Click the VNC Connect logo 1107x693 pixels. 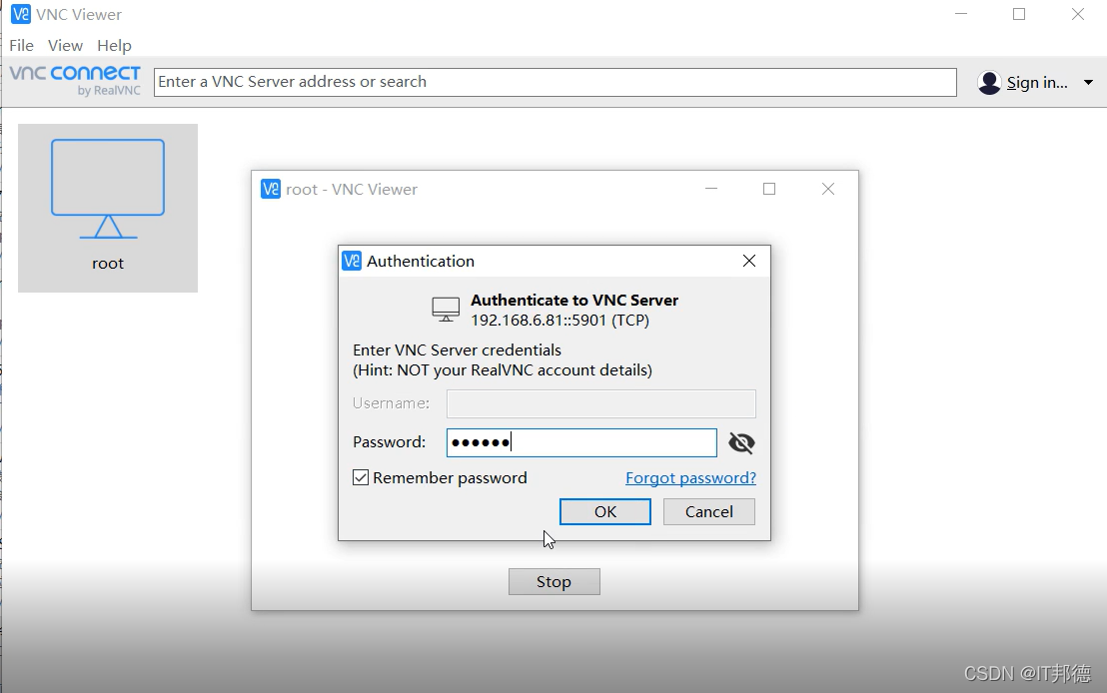[75, 81]
